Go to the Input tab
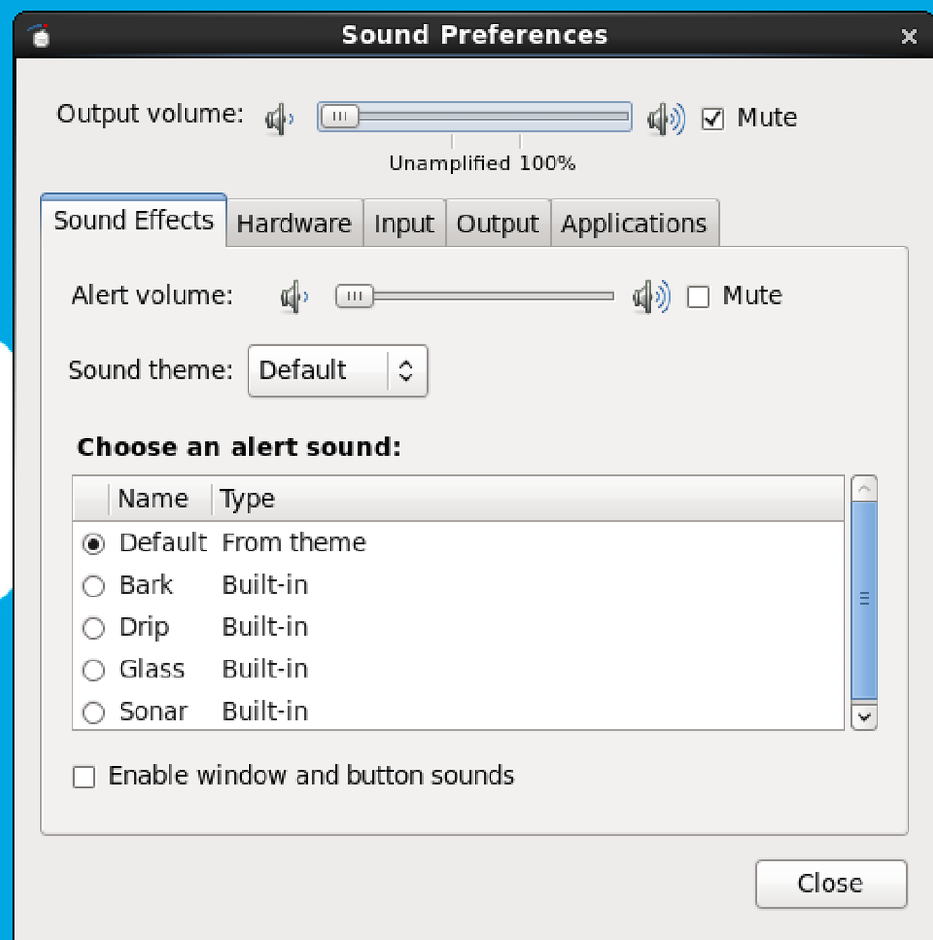The image size is (933, 940). pyautogui.click(x=404, y=224)
